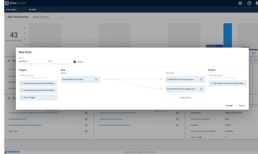The height and width of the screenshot is (154, 258).
Task: Open the user profile avatar
Action: pos(257,3)
